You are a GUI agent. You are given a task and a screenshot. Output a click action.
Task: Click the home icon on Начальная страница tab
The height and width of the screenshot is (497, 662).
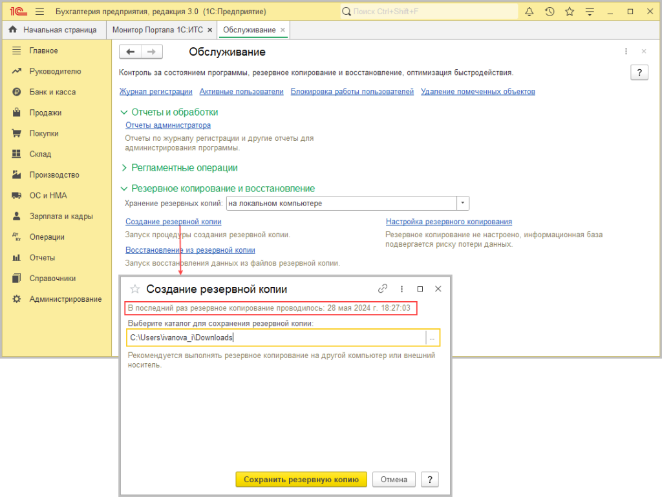[x=13, y=30]
